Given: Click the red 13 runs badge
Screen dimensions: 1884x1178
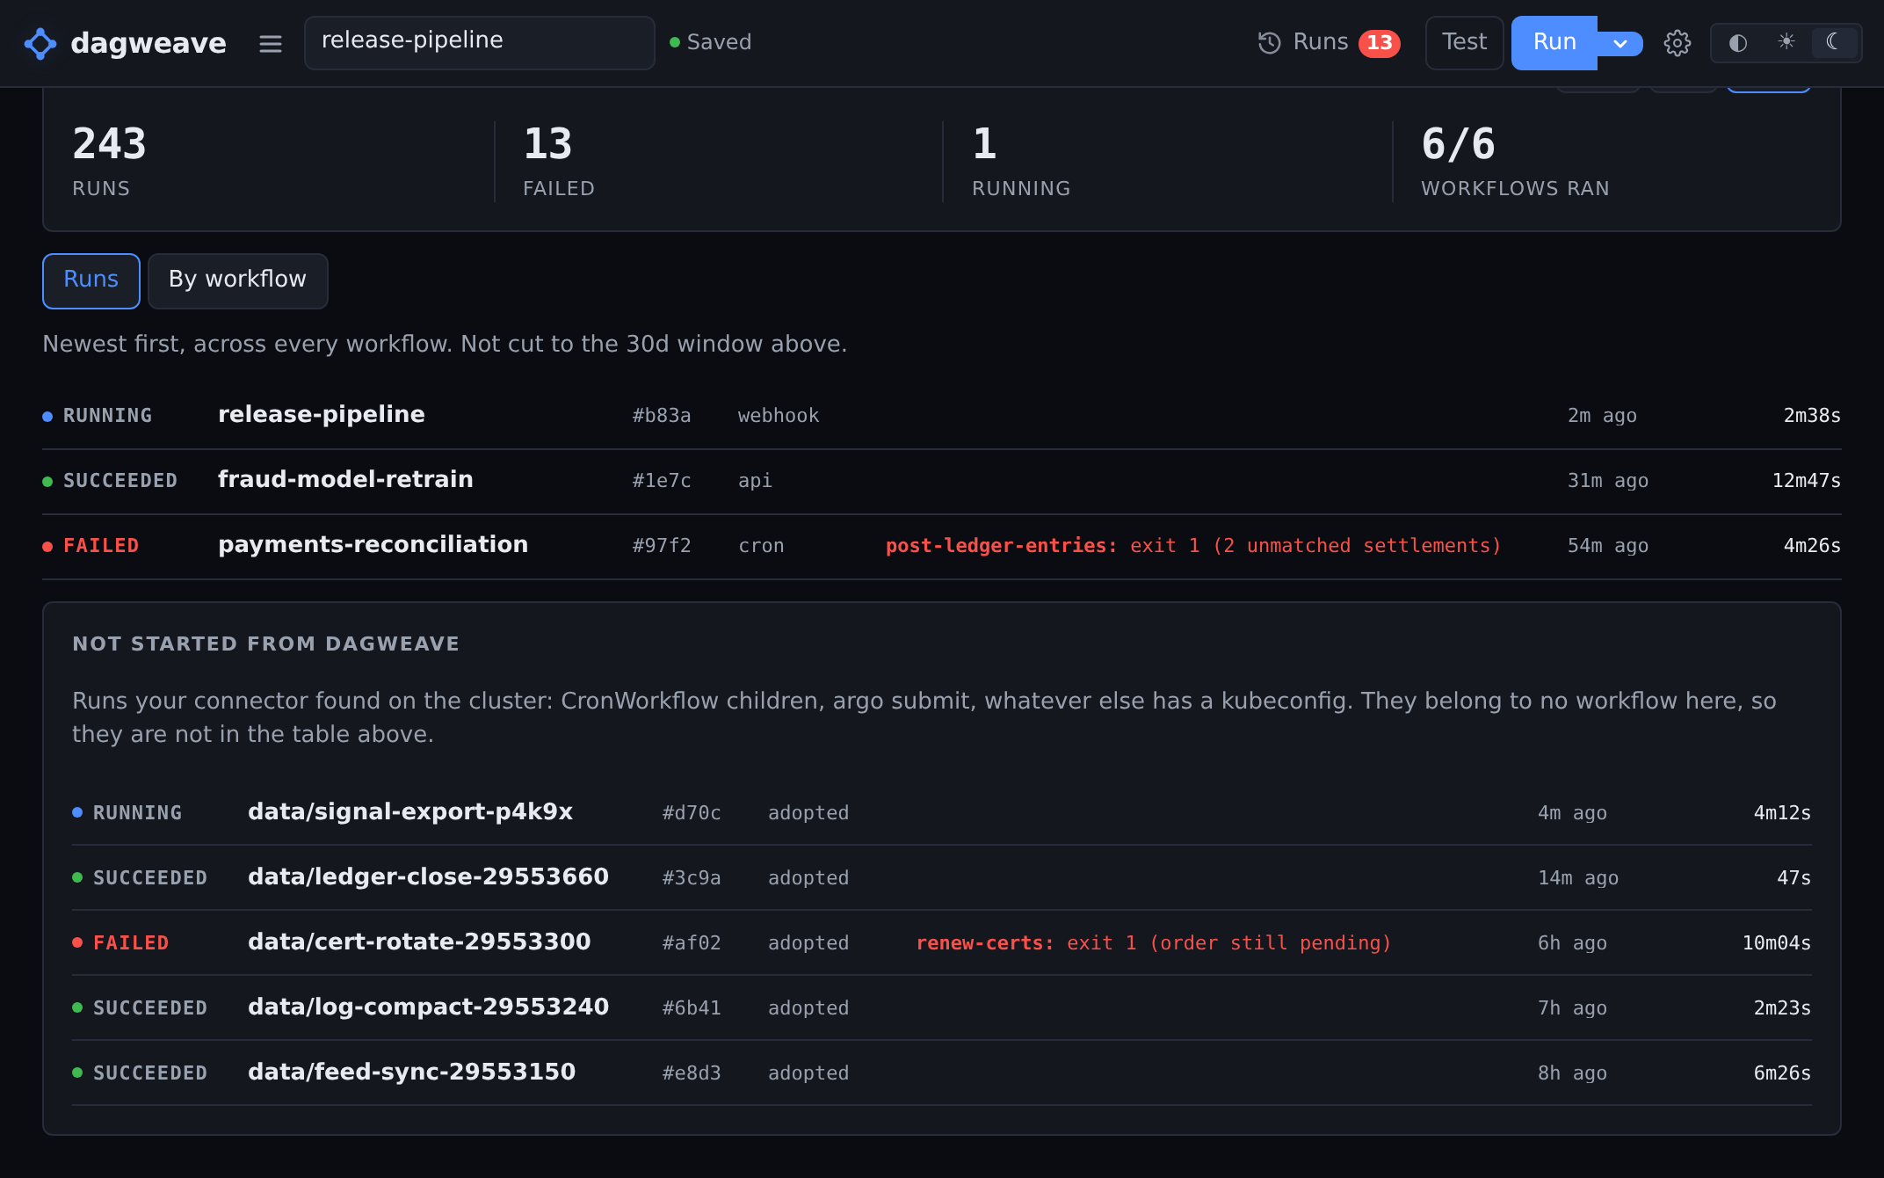Looking at the screenshot, I should pos(1379,43).
